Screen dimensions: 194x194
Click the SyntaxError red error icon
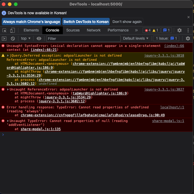(x=3, y=46)
